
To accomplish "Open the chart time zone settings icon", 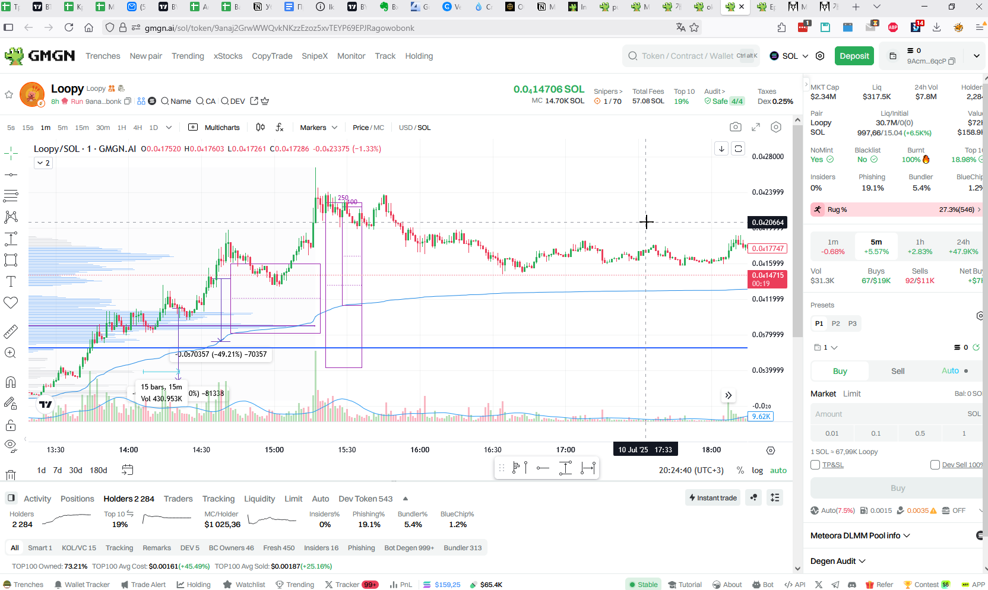I will point(771,451).
